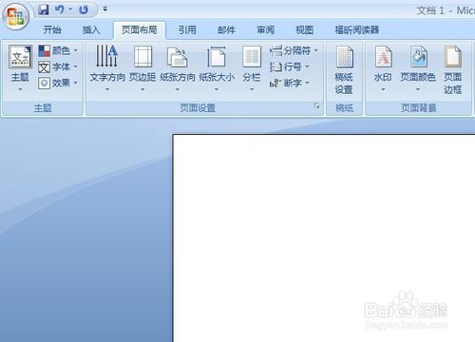The height and width of the screenshot is (342, 475).
Task: Click into the blank document page
Action: tap(324, 238)
